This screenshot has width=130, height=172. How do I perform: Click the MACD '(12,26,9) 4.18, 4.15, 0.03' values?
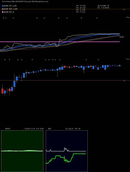click(x=33, y=129)
